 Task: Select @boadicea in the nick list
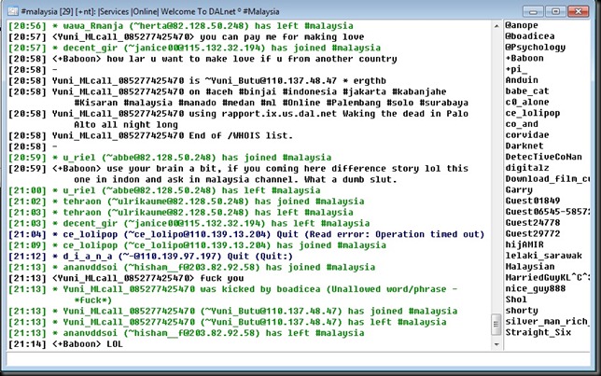(x=530, y=36)
